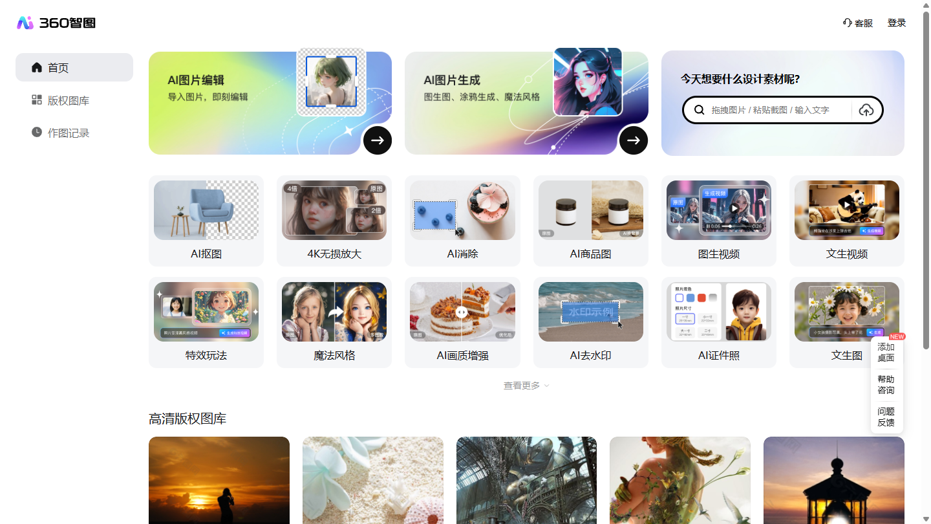Screen dimensions: 931x524
Task: Open the AI消除 tool card
Action: [x=462, y=221]
